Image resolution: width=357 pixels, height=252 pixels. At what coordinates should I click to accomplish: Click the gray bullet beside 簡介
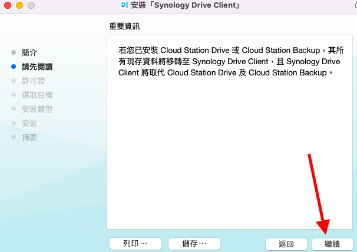14,52
